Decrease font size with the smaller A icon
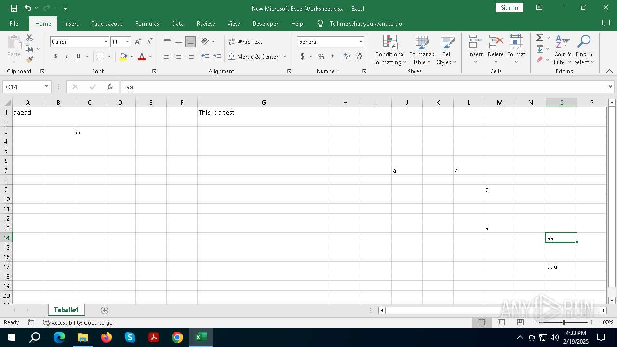 coord(149,42)
